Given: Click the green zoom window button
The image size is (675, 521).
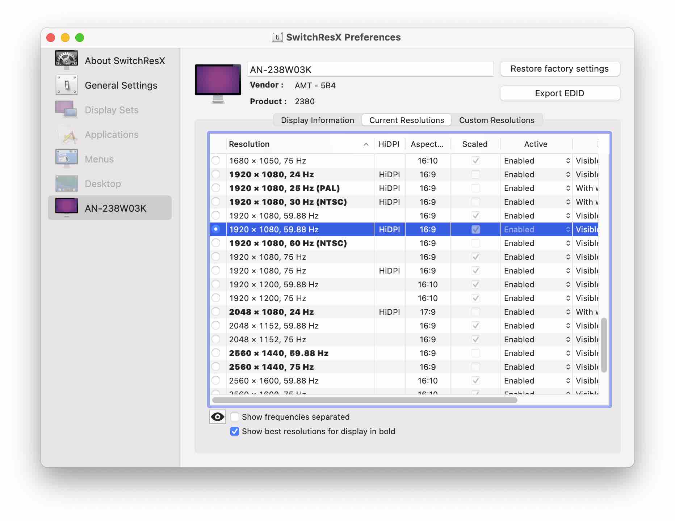Looking at the screenshot, I should coord(80,37).
